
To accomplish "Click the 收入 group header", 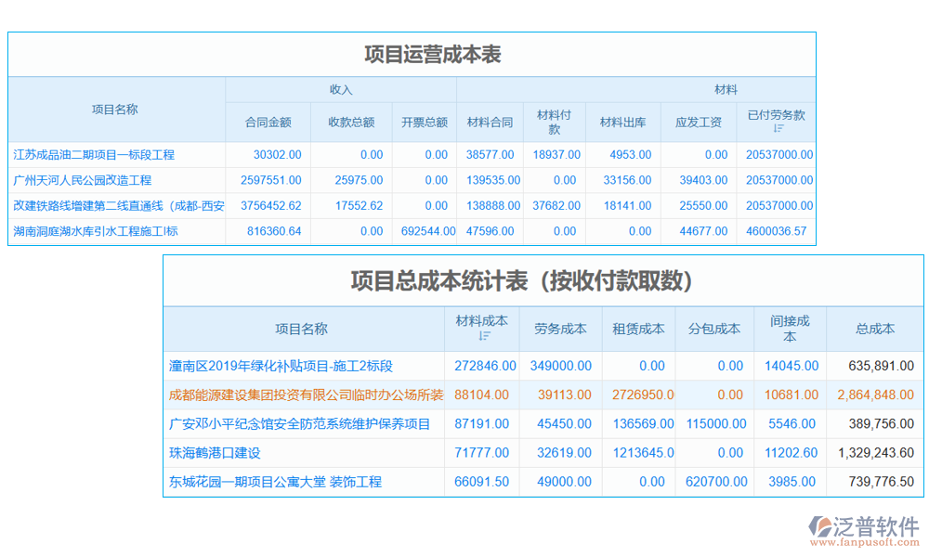I will pos(340,88).
